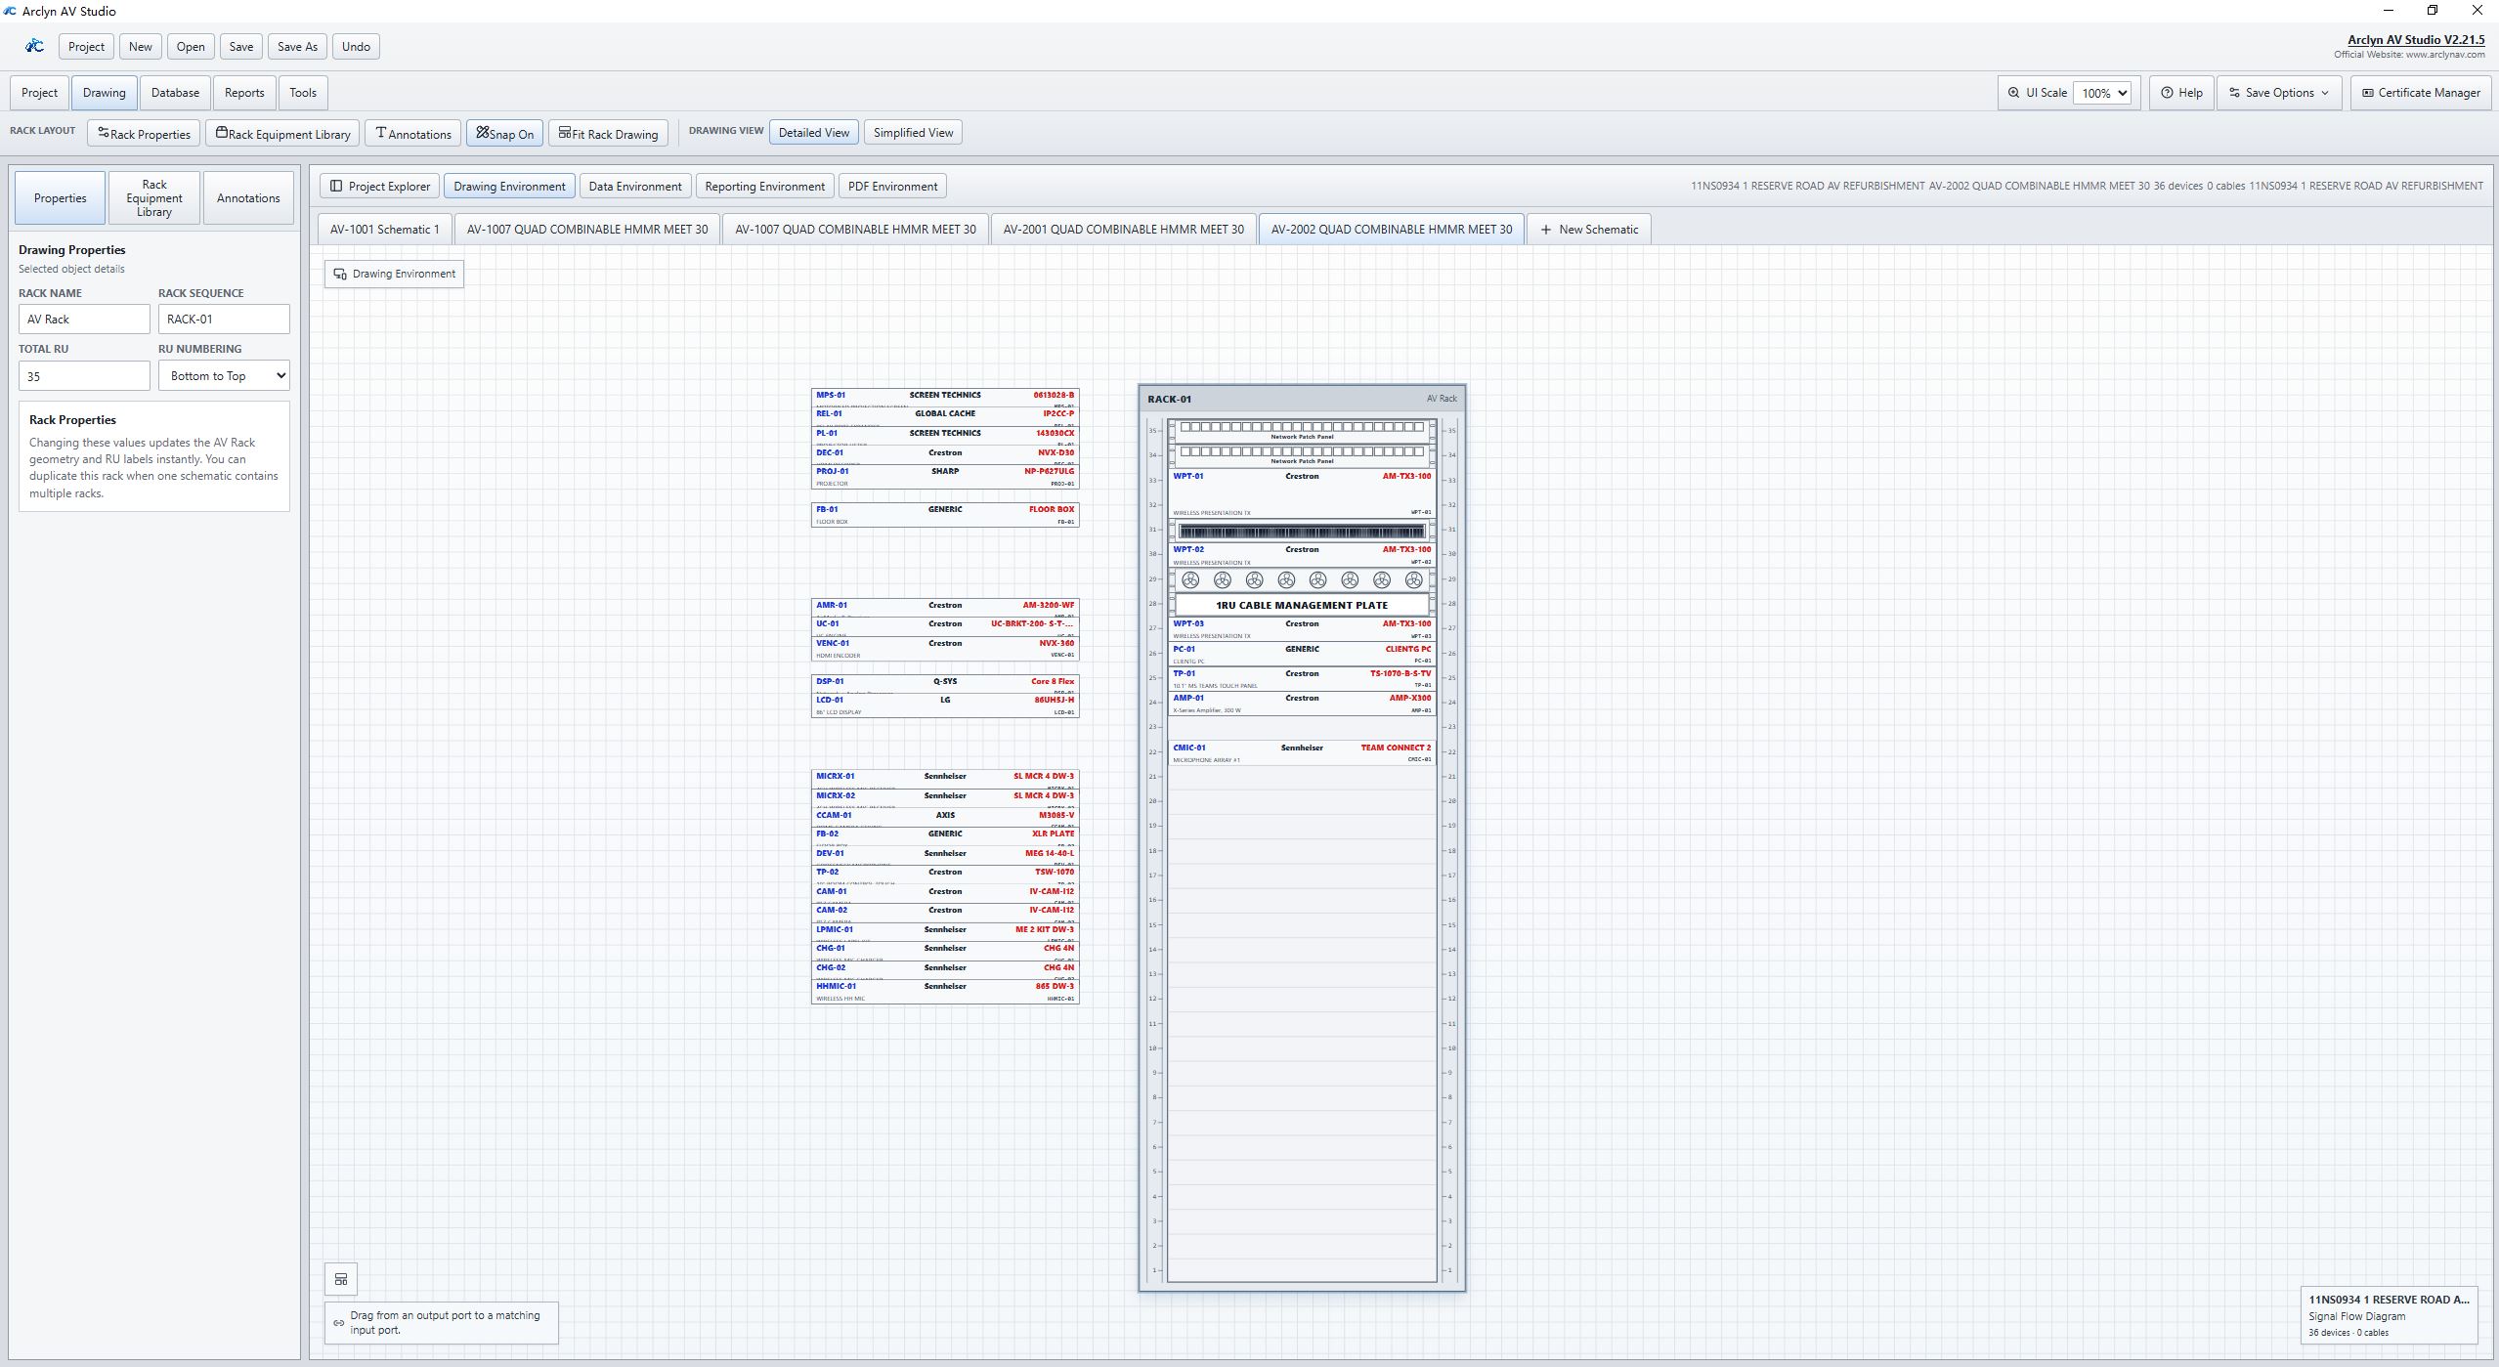Select the LCD-01 LG display device
The width and height of the screenshot is (2499, 1367).
click(945, 705)
